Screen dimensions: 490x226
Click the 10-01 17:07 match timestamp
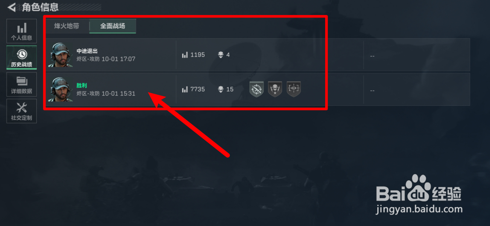tap(118, 59)
